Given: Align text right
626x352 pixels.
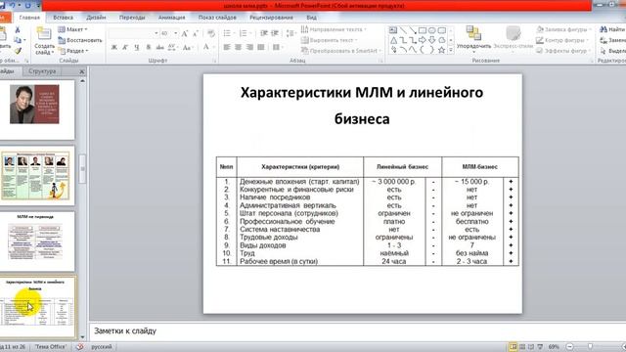Looking at the screenshot, I should [249, 47].
